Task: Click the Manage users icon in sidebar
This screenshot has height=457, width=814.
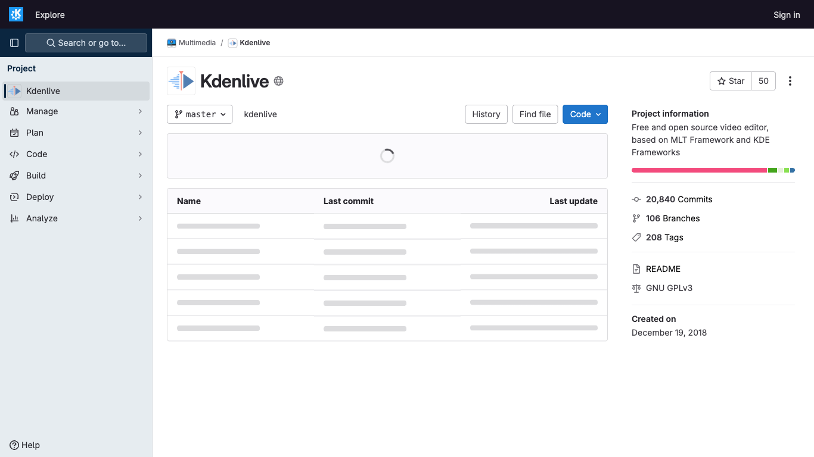Action: pyautogui.click(x=14, y=111)
